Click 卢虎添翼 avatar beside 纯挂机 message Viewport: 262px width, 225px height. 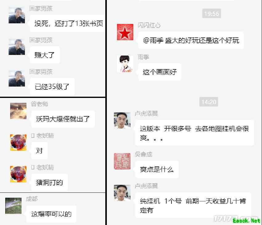pos(122,193)
